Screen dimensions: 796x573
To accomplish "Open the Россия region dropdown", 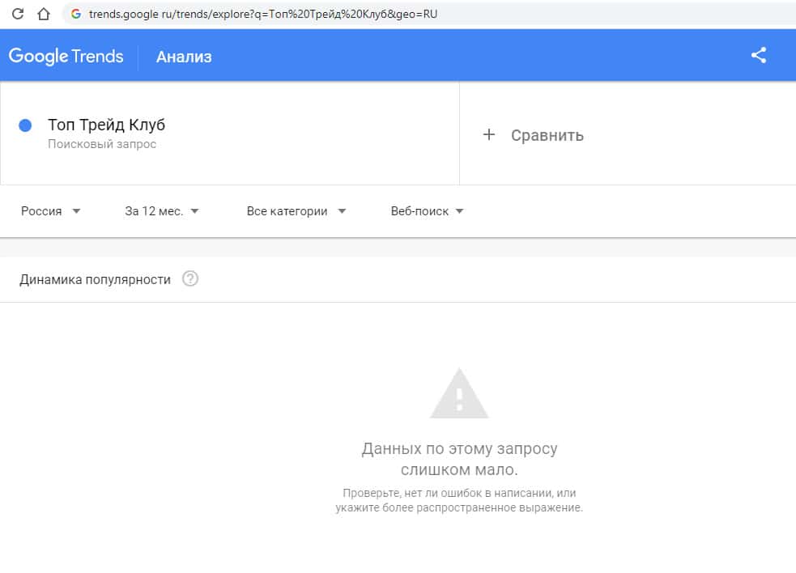I will (x=51, y=211).
